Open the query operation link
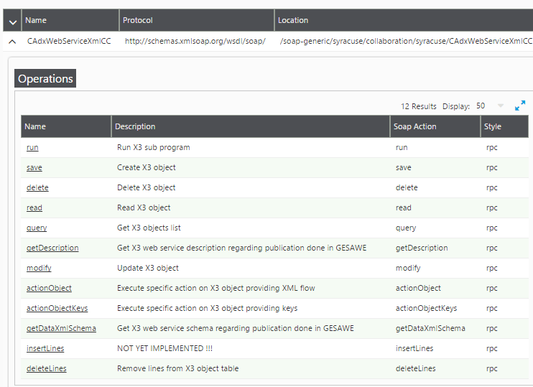This screenshot has width=533, height=387. click(37, 228)
